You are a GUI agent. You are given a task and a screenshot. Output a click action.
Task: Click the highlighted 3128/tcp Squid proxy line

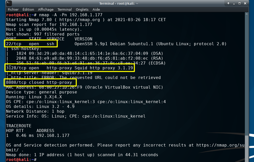tap(69, 68)
